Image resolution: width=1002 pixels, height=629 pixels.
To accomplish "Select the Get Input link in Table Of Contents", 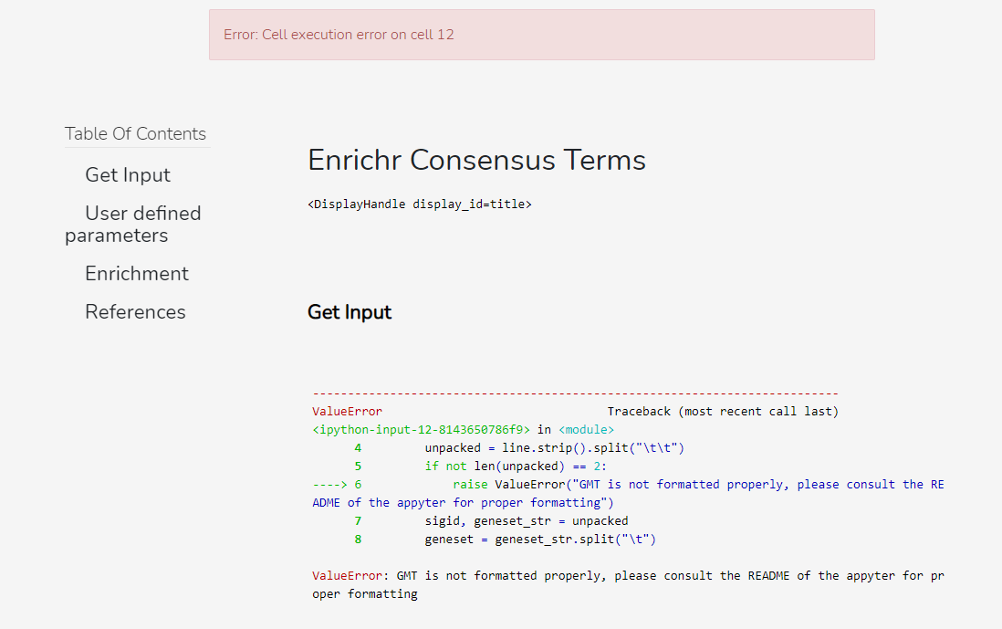I will tap(127, 174).
